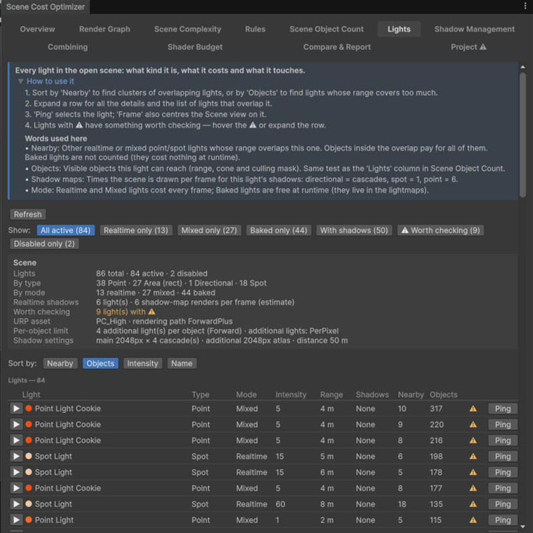This screenshot has height=533, width=533.
Task: Open the Render Graph tab
Action: click(105, 29)
